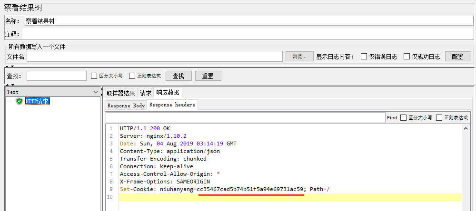Select the Response headers sub-tab
The image size is (476, 211).
(172, 105)
